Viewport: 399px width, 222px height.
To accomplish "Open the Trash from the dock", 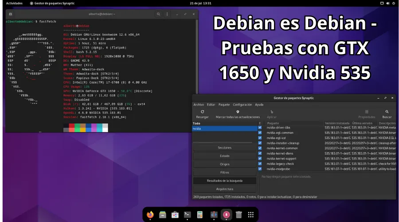I will click(239, 214).
